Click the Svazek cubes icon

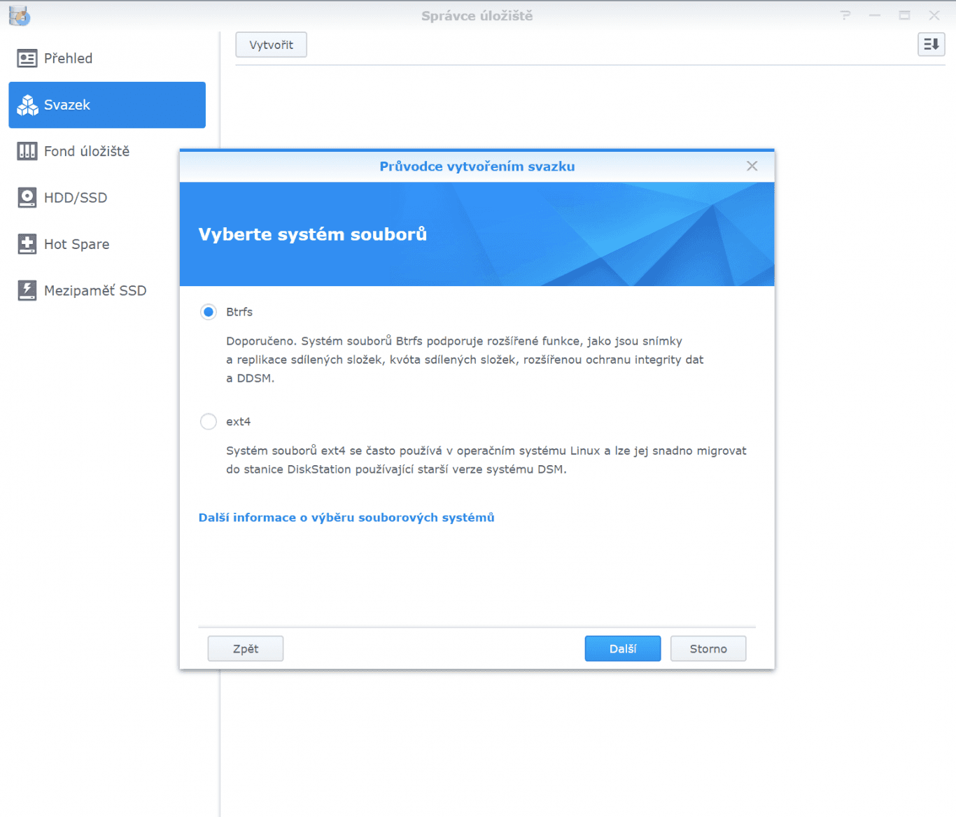pos(27,105)
